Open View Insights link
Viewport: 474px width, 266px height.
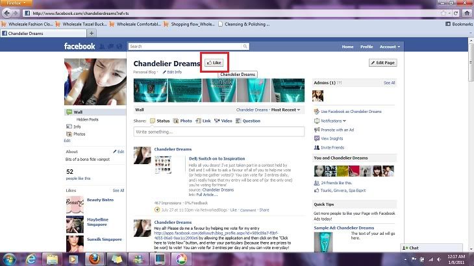[332, 139]
